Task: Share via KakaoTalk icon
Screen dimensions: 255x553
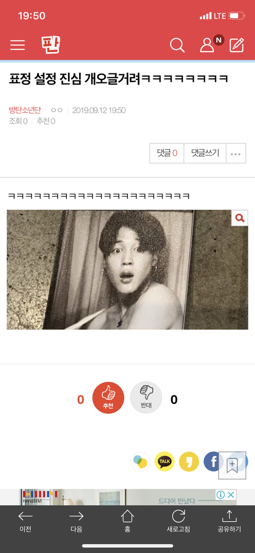Action: 165,461
